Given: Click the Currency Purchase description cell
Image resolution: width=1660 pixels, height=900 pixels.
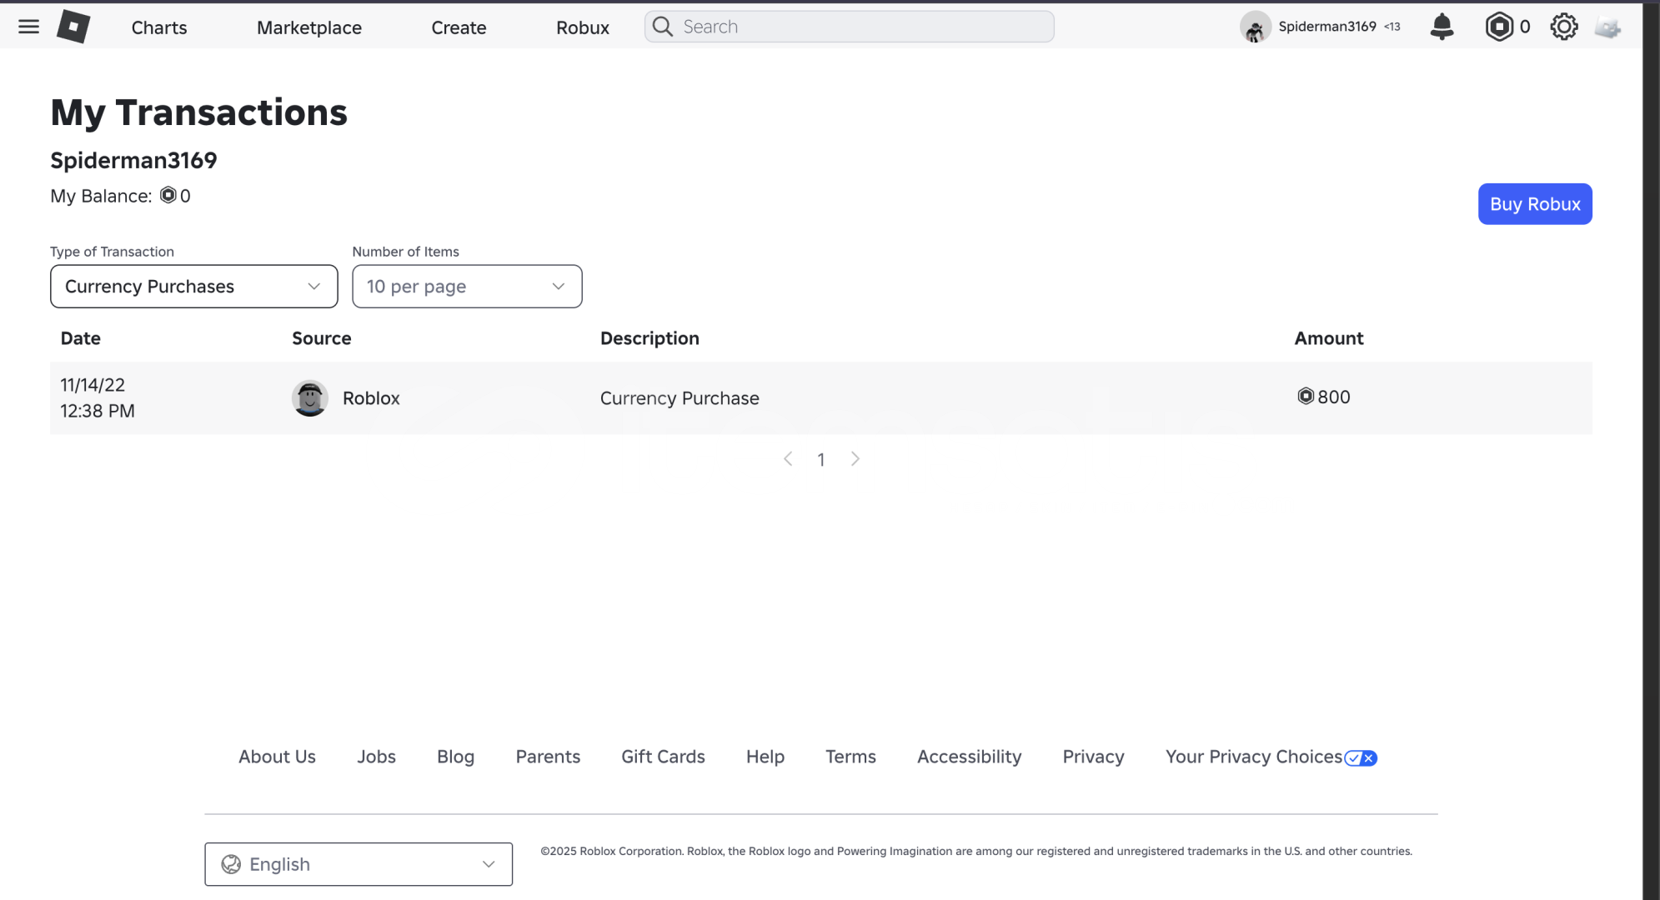Looking at the screenshot, I should click(x=680, y=398).
